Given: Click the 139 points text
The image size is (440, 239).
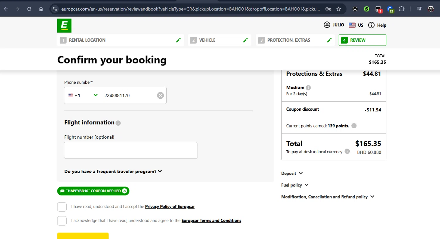Looking at the screenshot, I should click(338, 126).
